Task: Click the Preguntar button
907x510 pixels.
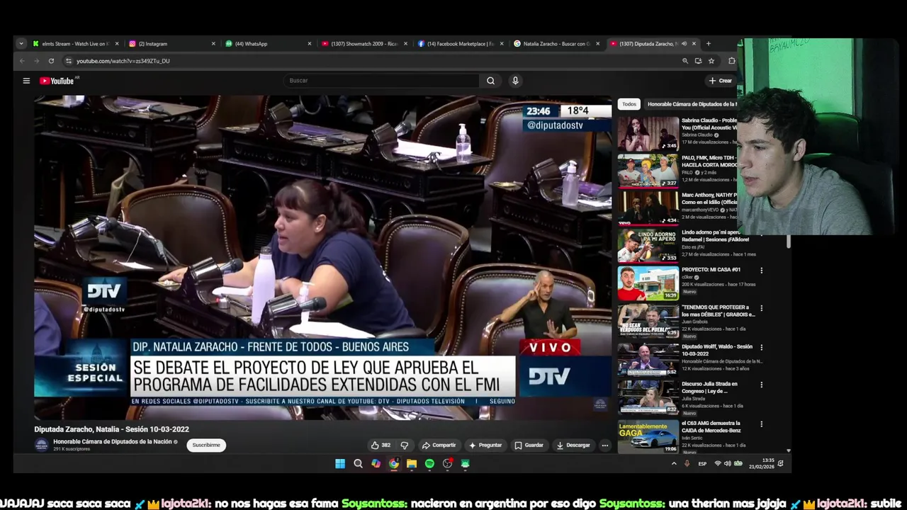Action: click(485, 445)
